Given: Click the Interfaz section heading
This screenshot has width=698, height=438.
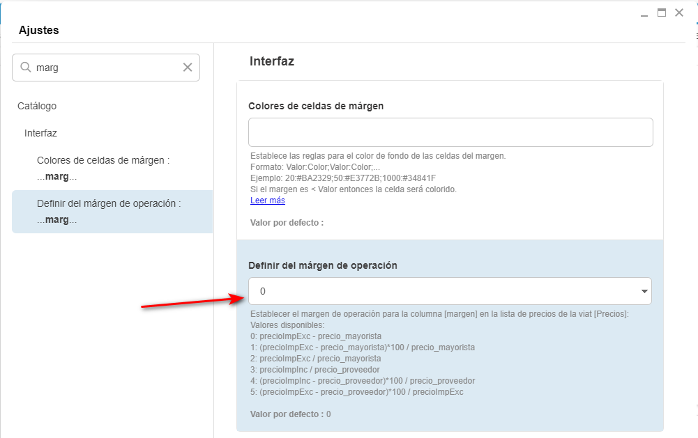Looking at the screenshot, I should pos(272,61).
